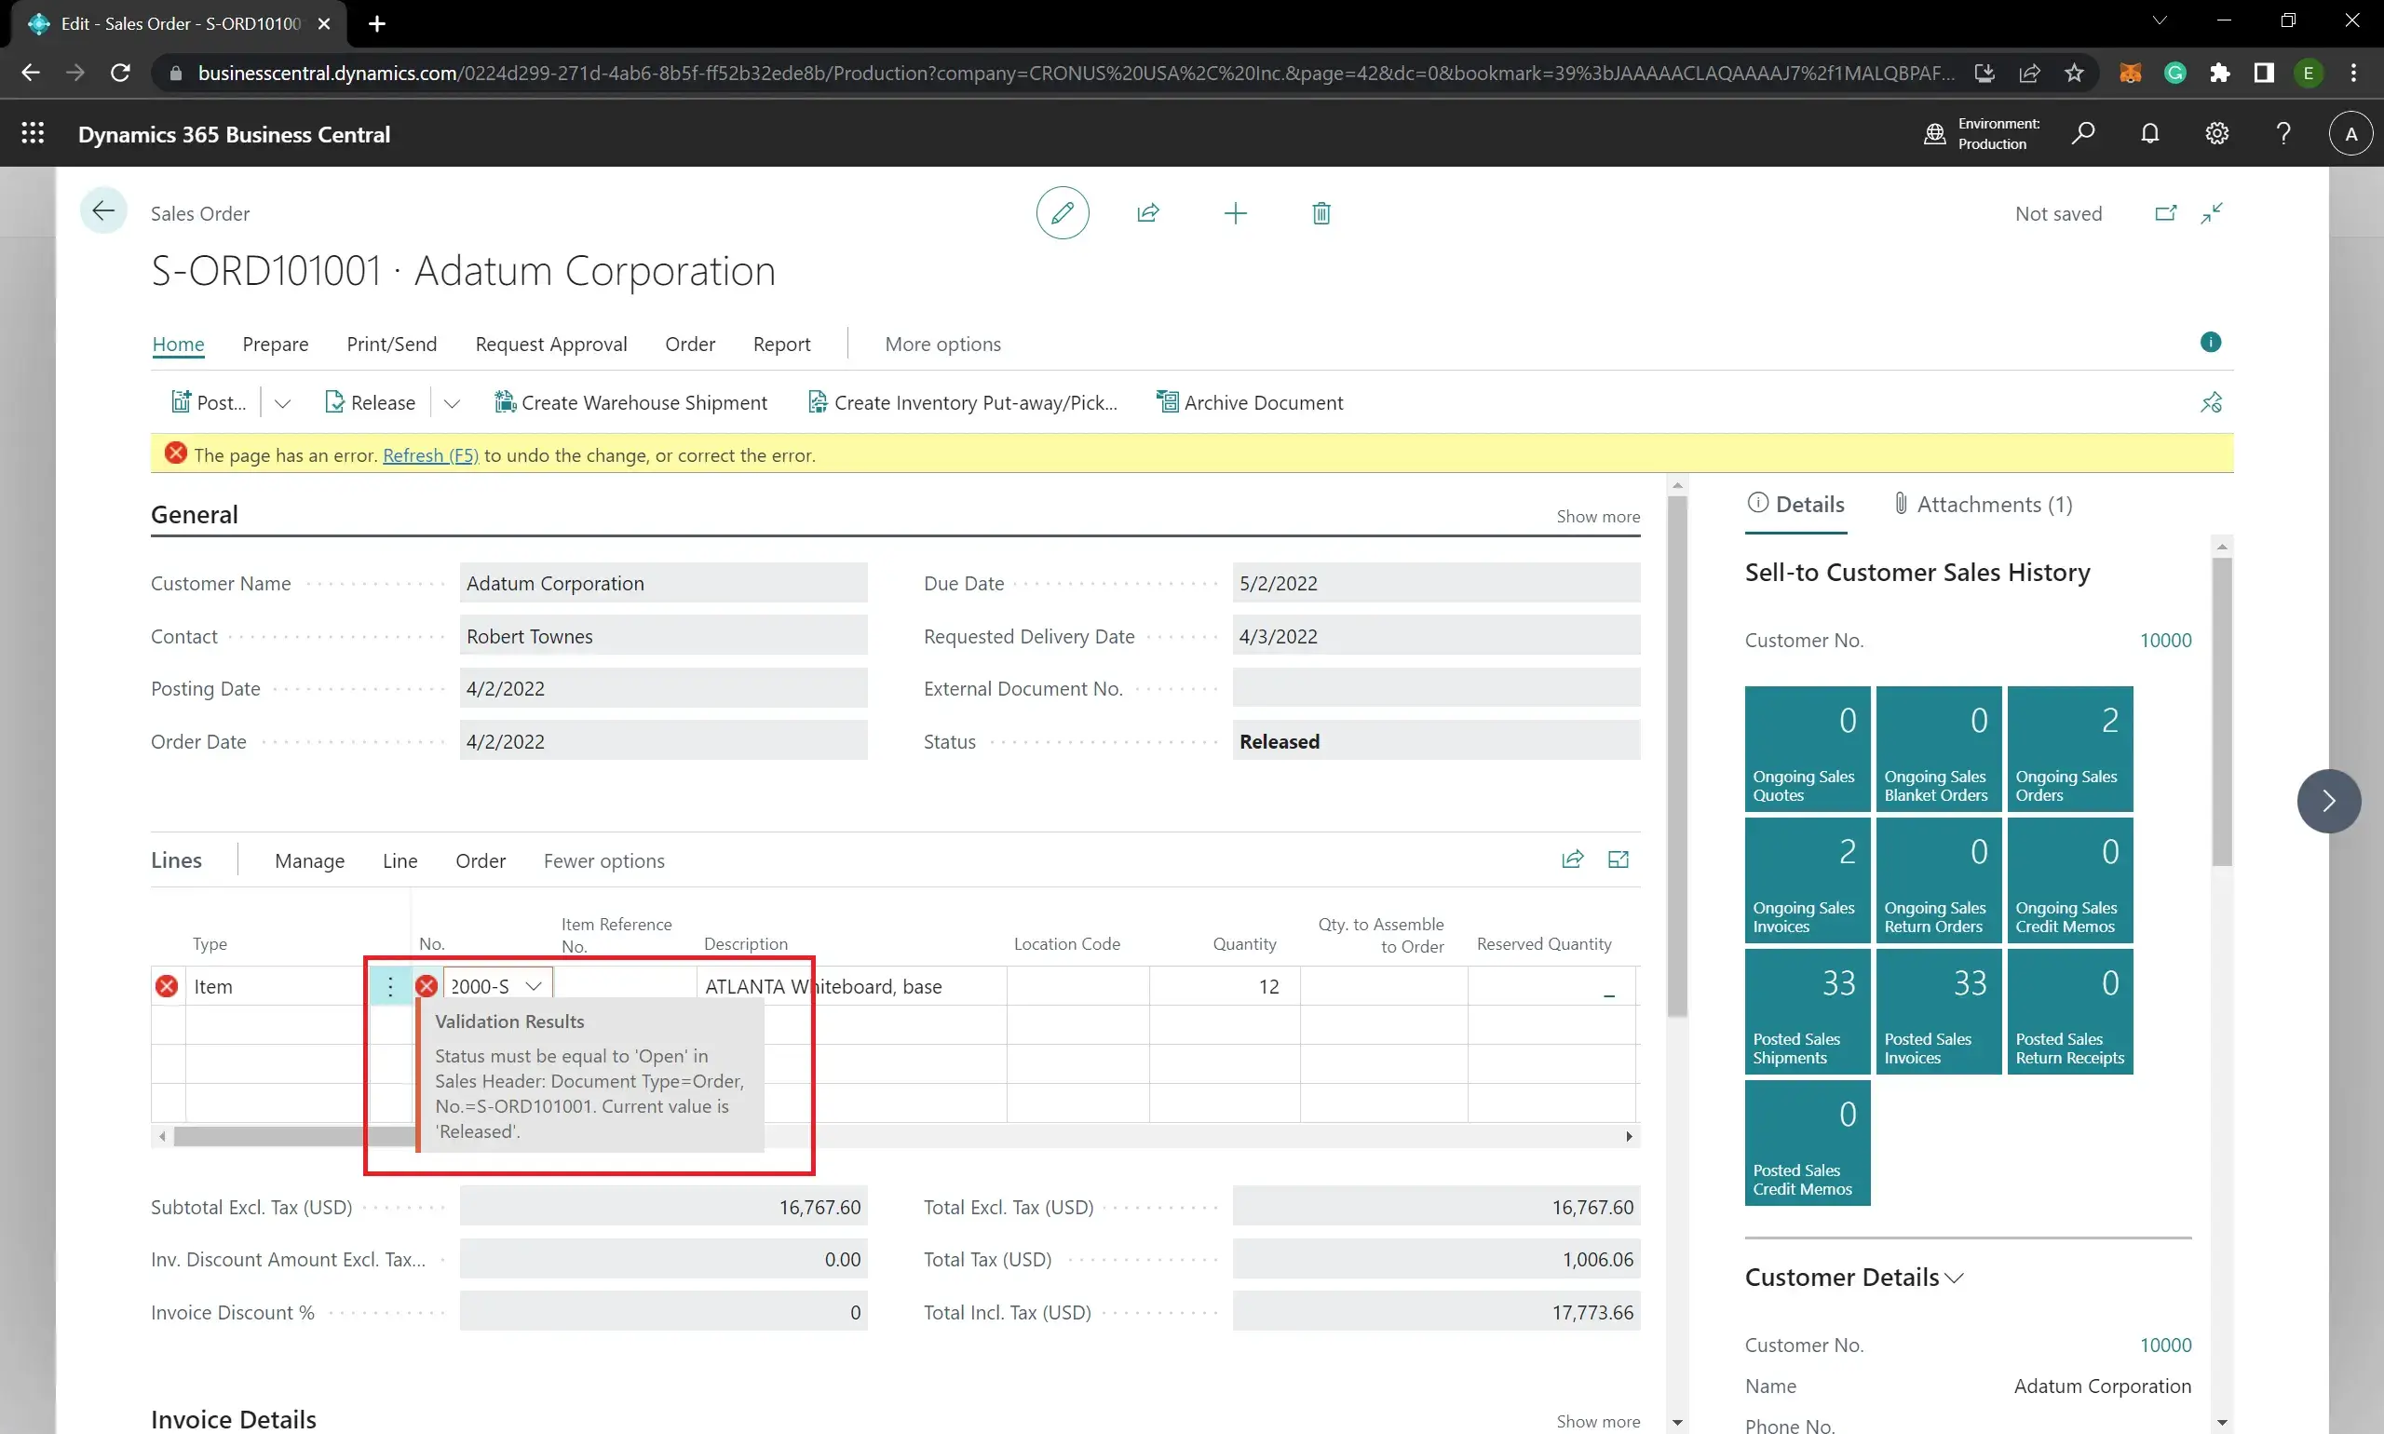Open the app launcher waffle menu
This screenshot has height=1434, width=2384.
pos(33,133)
